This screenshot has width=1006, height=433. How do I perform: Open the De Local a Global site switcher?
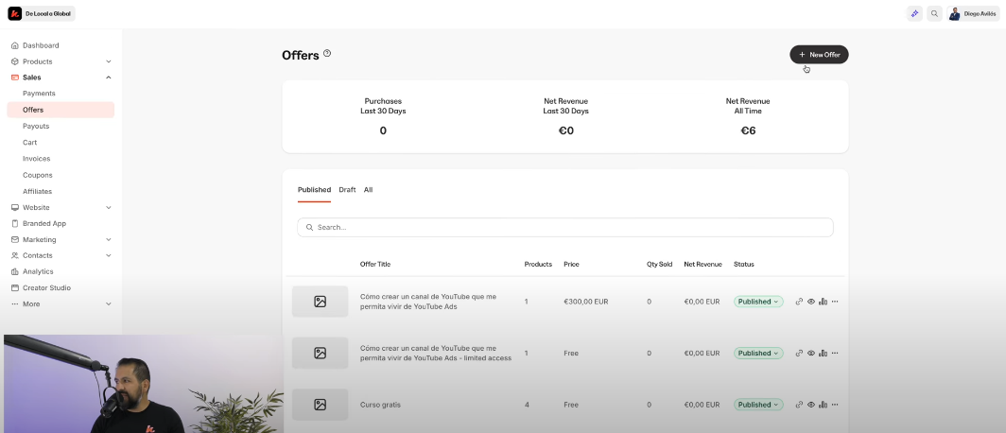tap(41, 13)
